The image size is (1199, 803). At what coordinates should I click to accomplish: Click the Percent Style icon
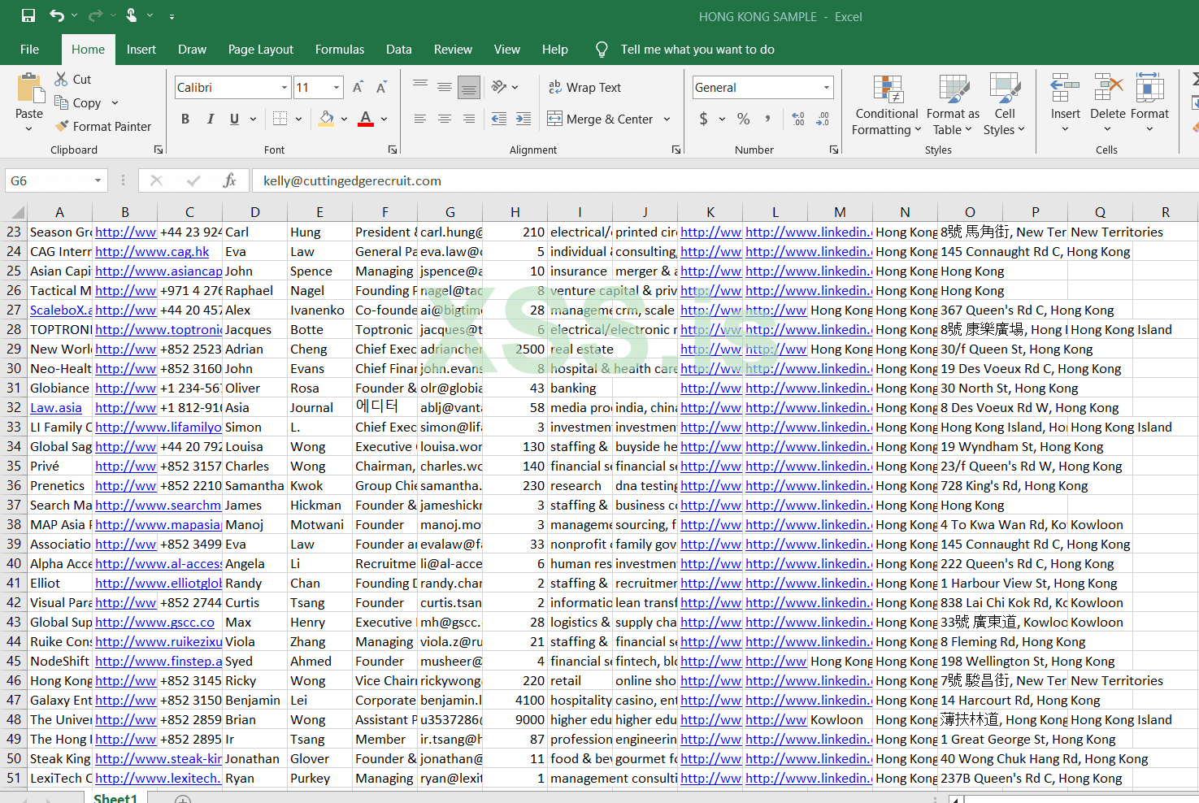[x=743, y=119]
